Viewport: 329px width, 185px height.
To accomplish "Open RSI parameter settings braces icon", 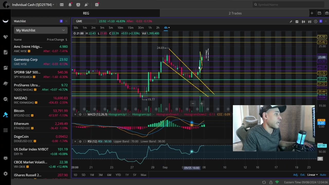I will tap(85, 141).
